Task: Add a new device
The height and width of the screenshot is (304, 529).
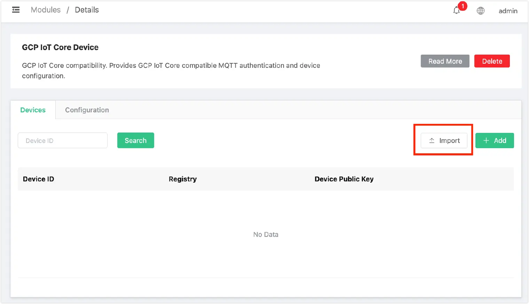Action: tap(495, 141)
